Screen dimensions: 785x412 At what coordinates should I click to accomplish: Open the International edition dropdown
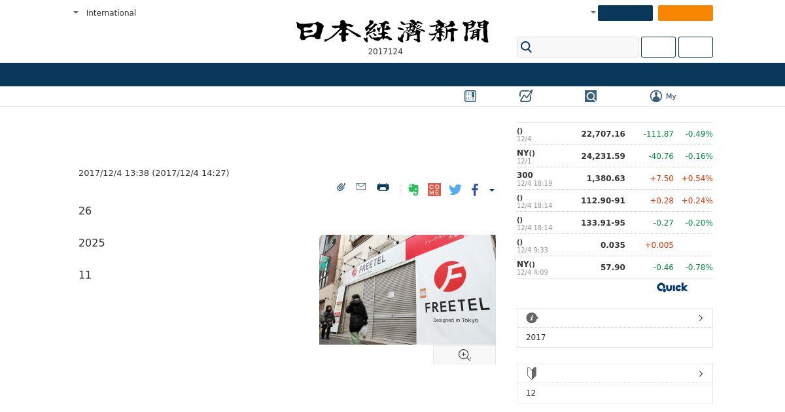[105, 12]
